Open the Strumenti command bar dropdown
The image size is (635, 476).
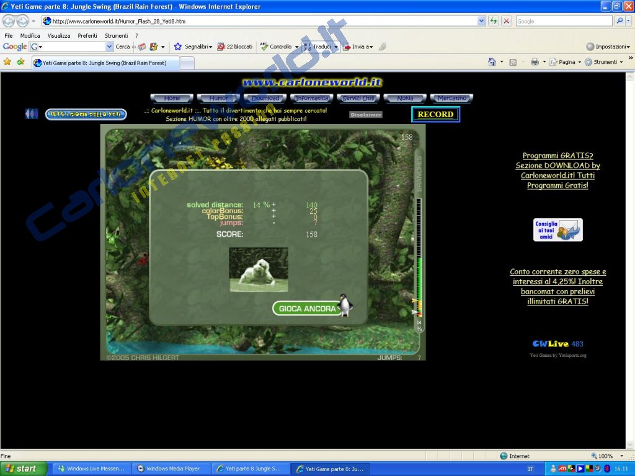click(621, 63)
